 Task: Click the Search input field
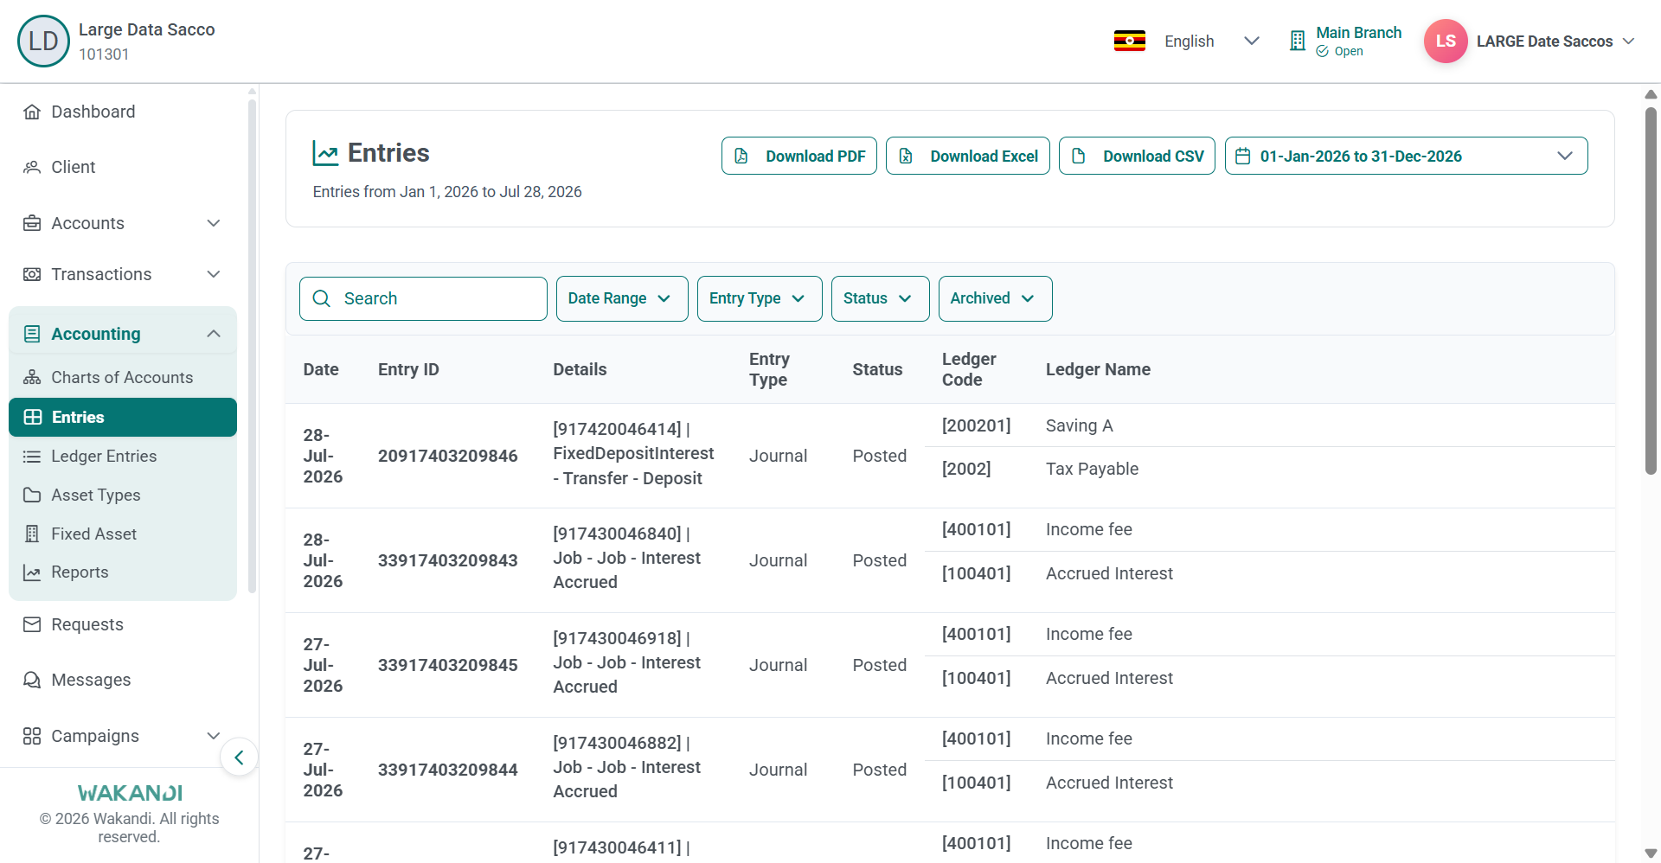(x=423, y=298)
